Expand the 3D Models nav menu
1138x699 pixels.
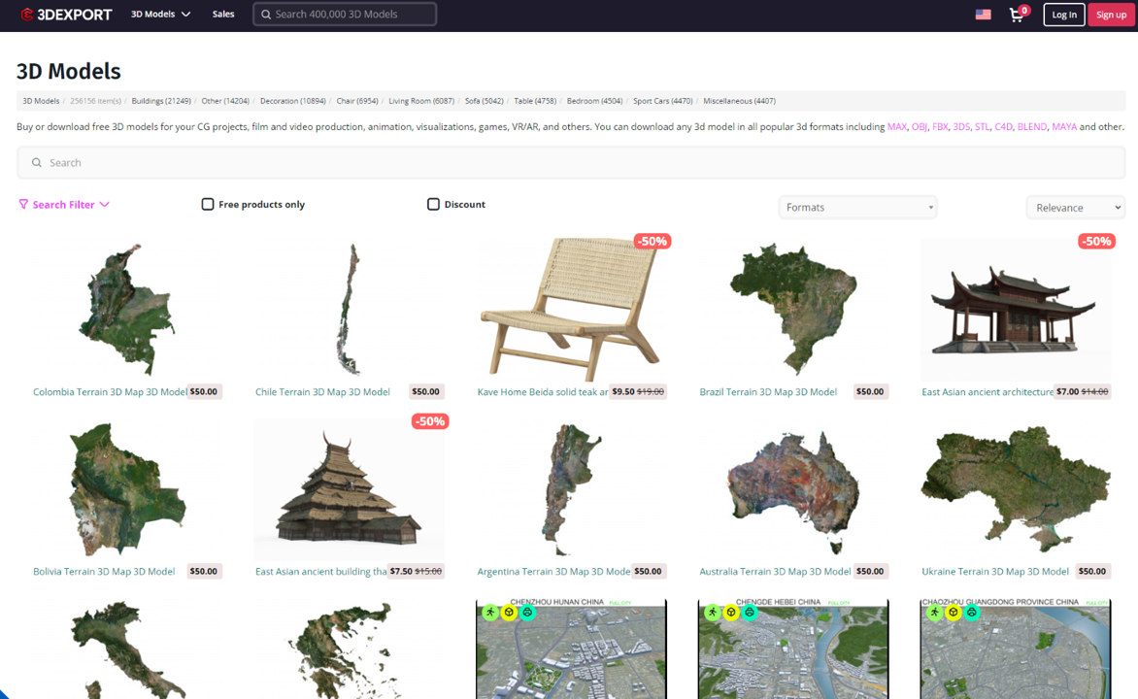pyautogui.click(x=160, y=15)
